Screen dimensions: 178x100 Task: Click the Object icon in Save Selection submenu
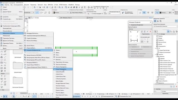tap(54, 50)
